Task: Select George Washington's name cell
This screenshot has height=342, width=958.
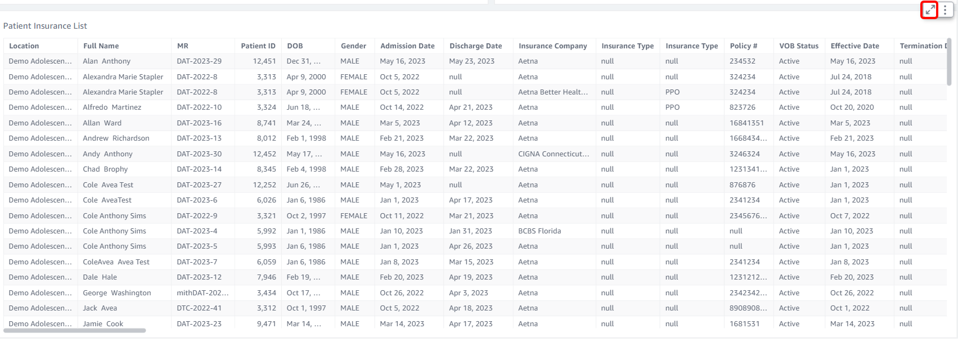Action: pos(117,293)
